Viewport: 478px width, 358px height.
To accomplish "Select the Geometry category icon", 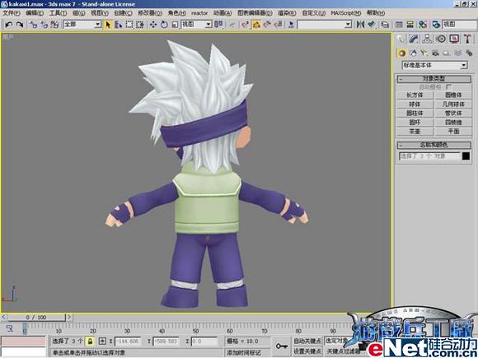I will click(x=402, y=53).
